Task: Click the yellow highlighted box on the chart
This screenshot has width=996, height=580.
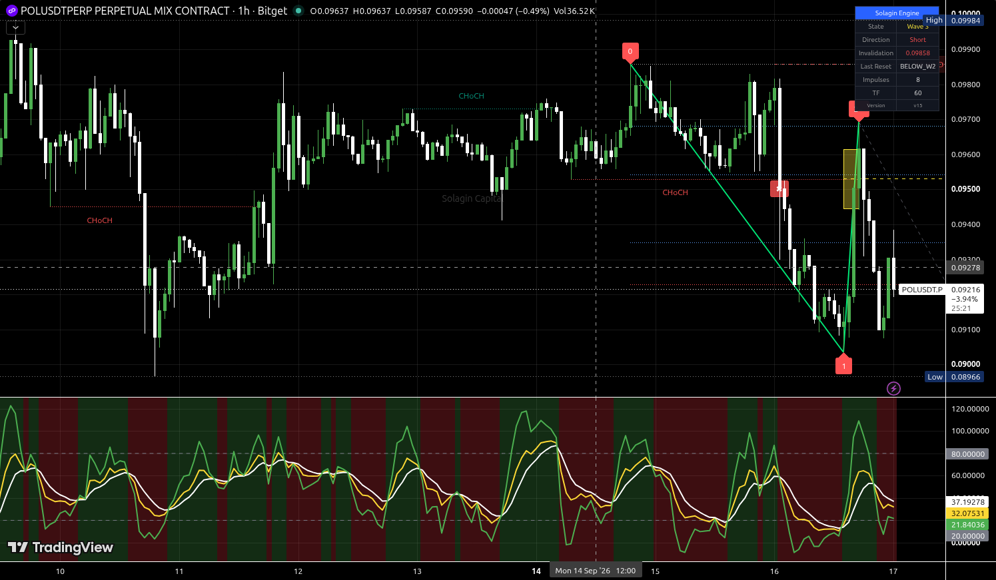Action: [x=851, y=179]
